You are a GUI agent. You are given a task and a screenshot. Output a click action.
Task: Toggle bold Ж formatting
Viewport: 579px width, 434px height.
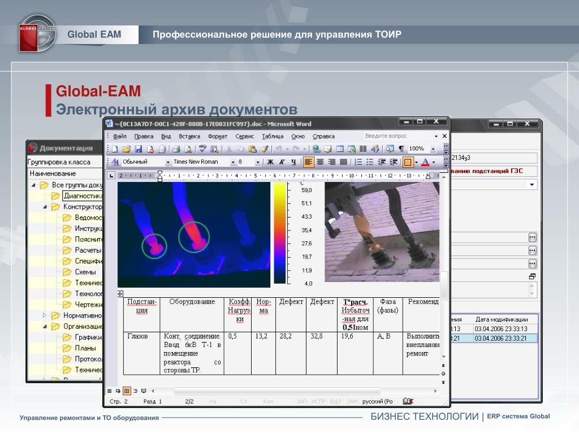[x=270, y=162]
